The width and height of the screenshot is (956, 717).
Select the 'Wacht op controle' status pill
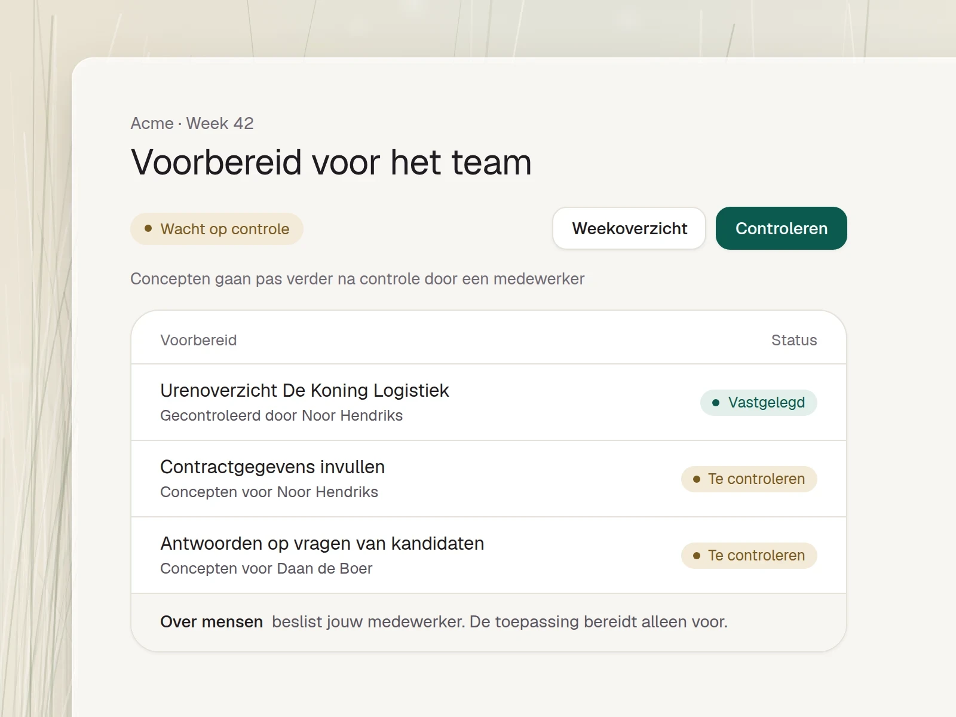click(x=217, y=229)
